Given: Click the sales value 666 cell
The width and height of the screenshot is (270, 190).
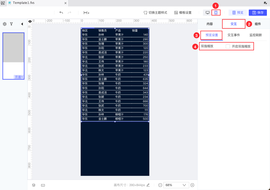Looking at the screenshot, I should point(145,101).
